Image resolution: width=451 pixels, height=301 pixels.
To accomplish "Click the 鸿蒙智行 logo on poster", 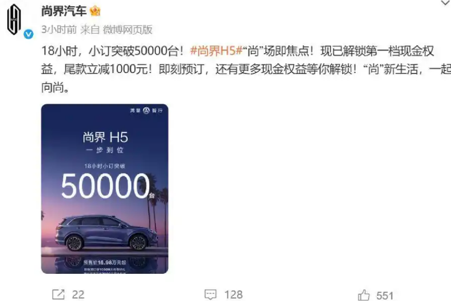I will point(146,110).
